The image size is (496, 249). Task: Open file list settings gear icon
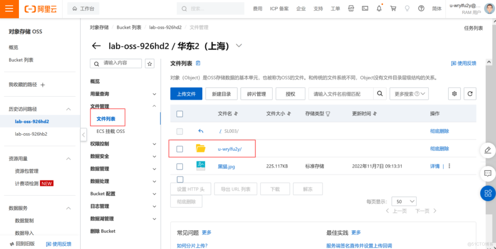pos(455,94)
